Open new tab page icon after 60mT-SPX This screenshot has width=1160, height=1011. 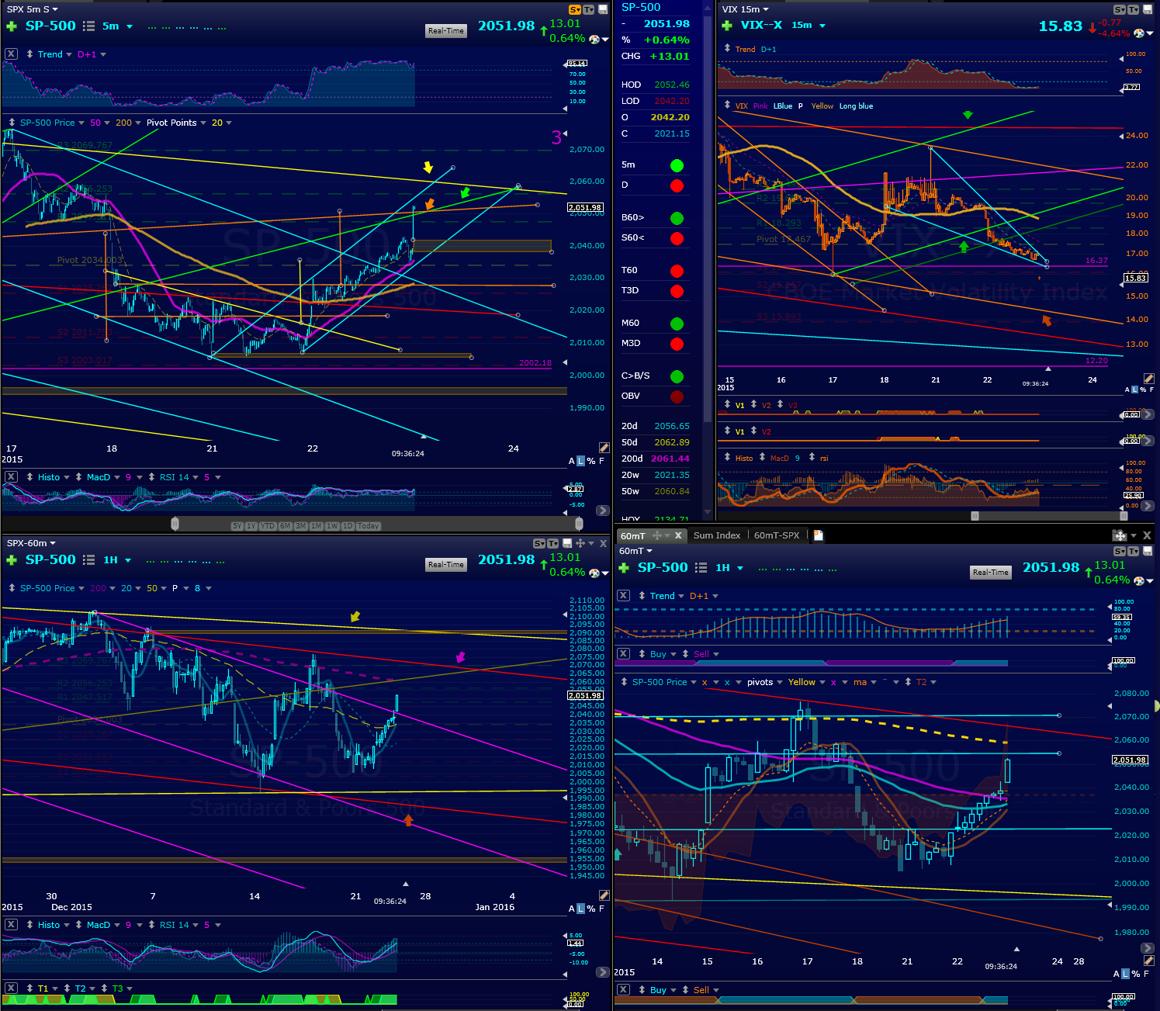818,535
